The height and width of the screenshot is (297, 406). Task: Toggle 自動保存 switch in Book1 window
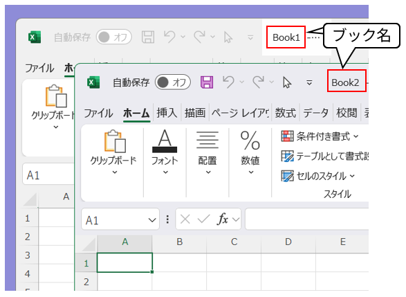point(114,37)
